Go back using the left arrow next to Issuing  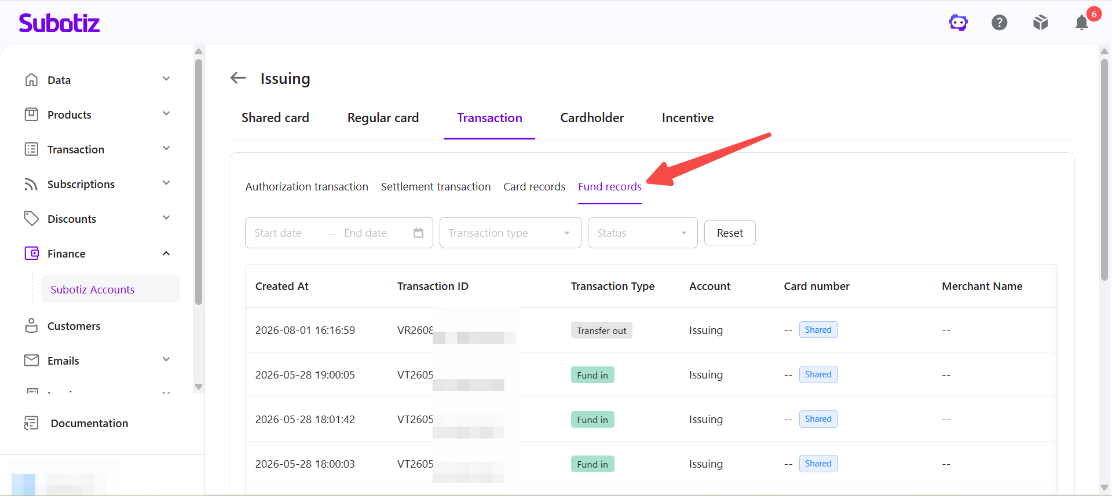[238, 78]
